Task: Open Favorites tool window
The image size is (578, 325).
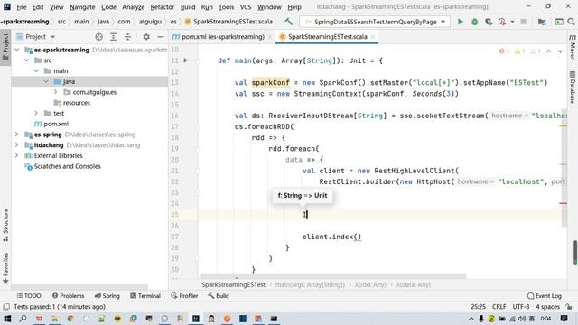Action: [x=5, y=268]
